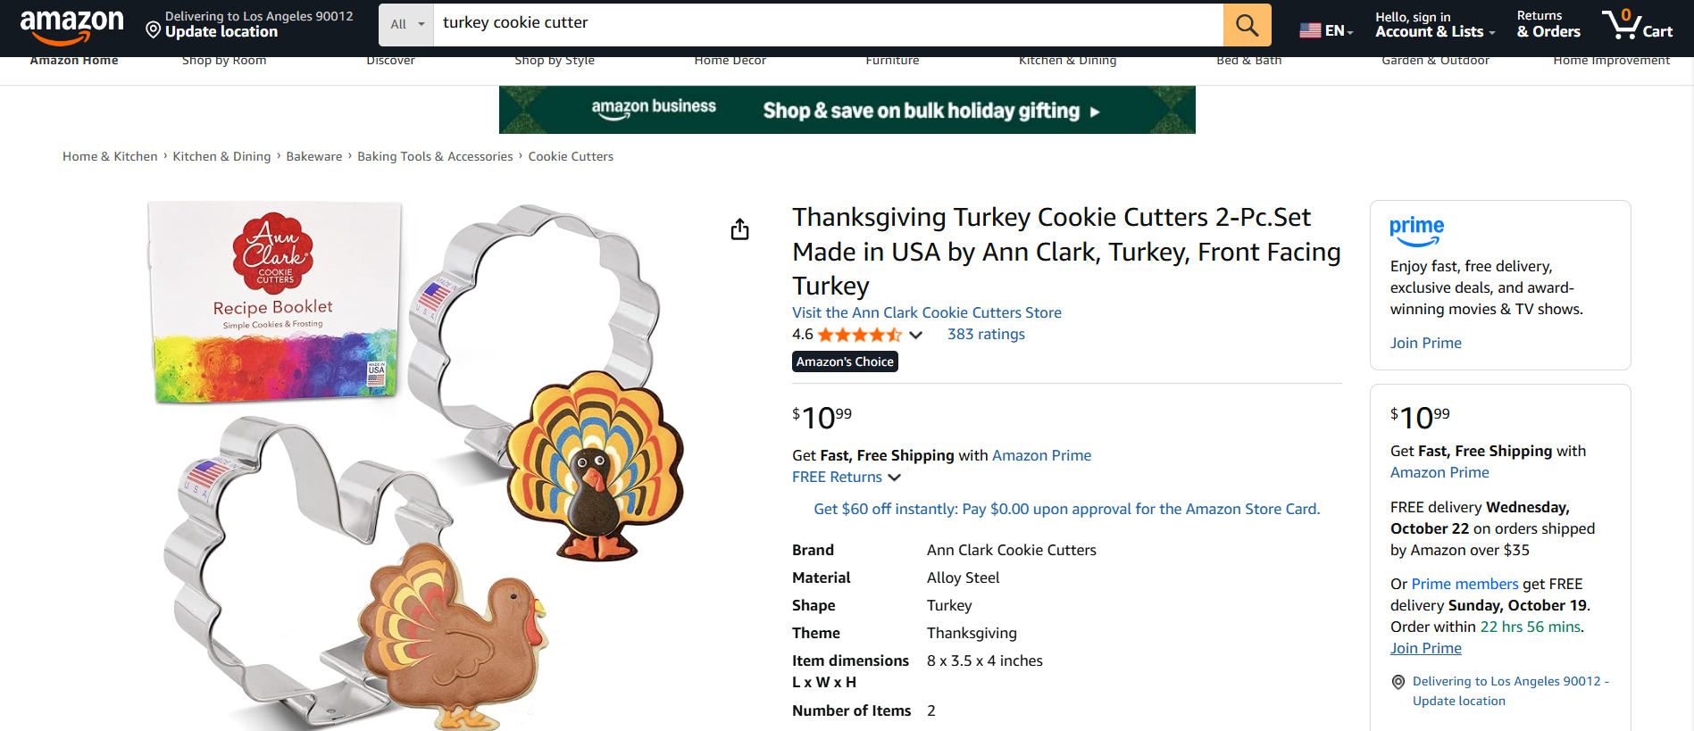1694x731 pixels.
Task: Expand the FREE Returns chevron
Action: click(x=895, y=478)
